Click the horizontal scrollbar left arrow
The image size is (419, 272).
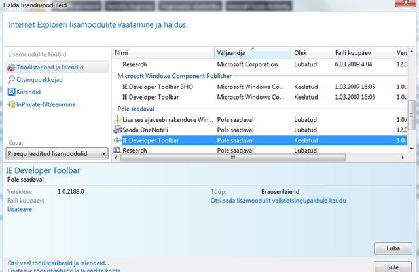(116, 157)
